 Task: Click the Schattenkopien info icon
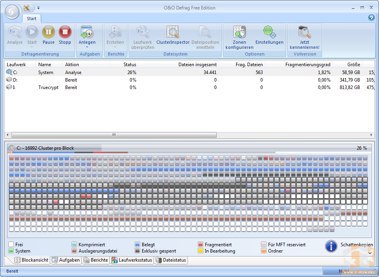[331, 246]
